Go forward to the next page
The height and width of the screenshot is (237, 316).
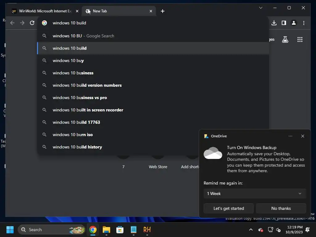pyautogui.click(x=22, y=23)
